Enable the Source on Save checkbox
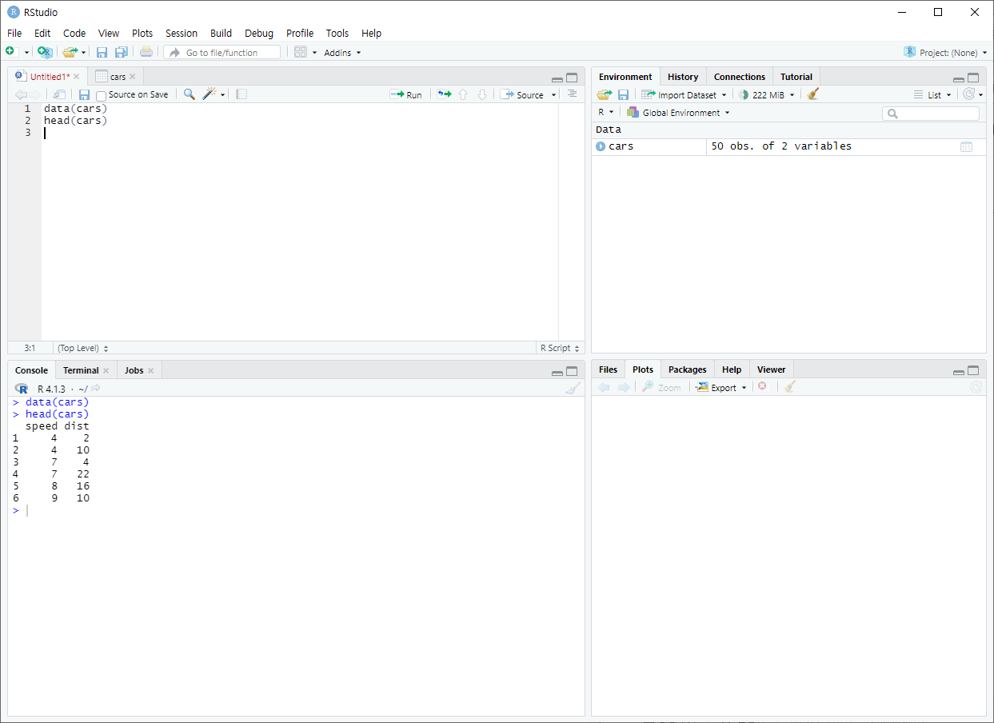994x723 pixels. coord(101,95)
